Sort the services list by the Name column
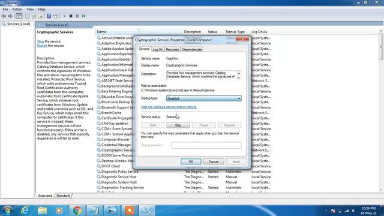The image size is (384, 216). (139, 32)
